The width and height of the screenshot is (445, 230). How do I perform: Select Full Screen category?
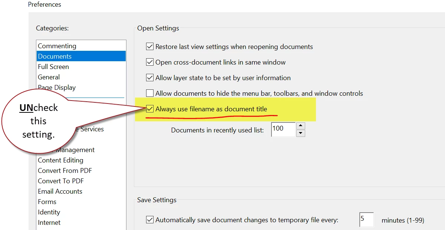[x=81, y=67]
